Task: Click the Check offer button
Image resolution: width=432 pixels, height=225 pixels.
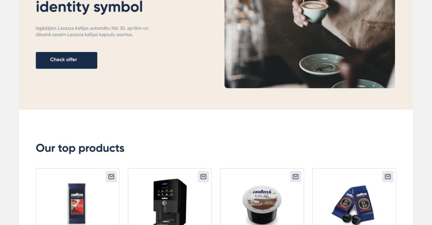Action: pos(66,60)
